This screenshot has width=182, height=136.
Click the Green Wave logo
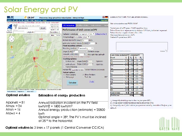(169, 124)
